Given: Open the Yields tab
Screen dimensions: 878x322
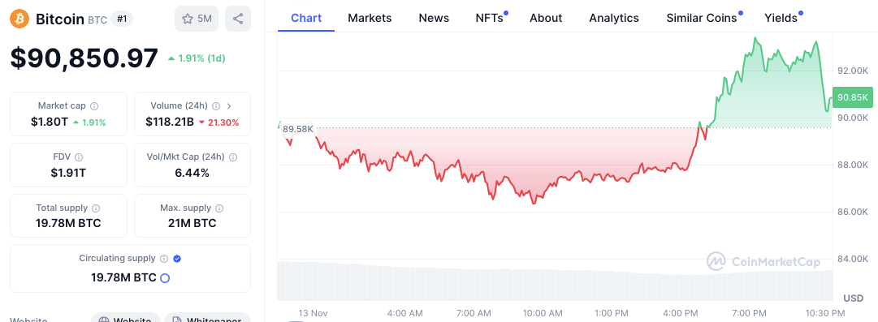Looking at the screenshot, I should pyautogui.click(x=781, y=18).
